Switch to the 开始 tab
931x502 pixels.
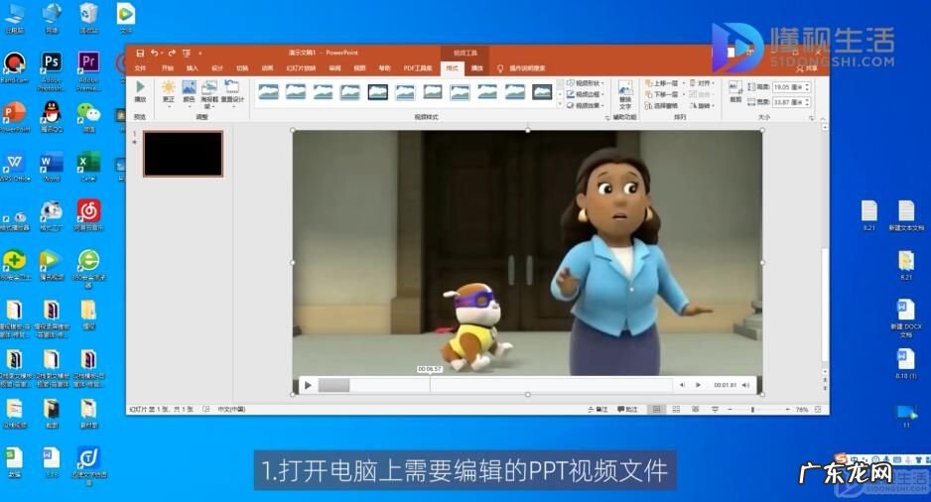click(168, 68)
